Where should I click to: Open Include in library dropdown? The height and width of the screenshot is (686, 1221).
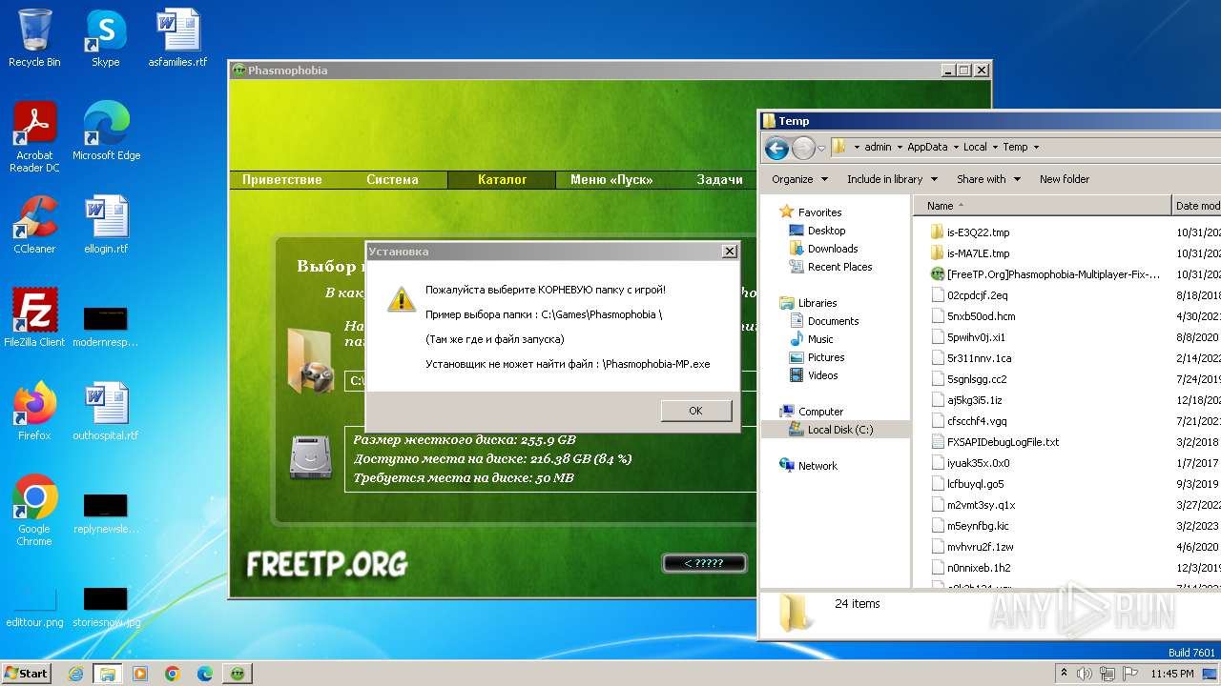click(892, 179)
